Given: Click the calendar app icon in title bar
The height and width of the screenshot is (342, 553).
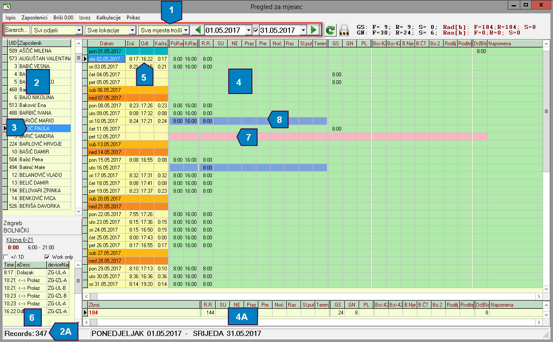Looking at the screenshot, I should pyautogui.click(x=6, y=6).
